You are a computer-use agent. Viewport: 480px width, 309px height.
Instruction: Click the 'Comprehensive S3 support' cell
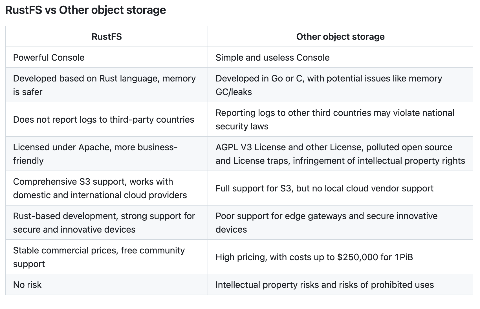(107, 188)
